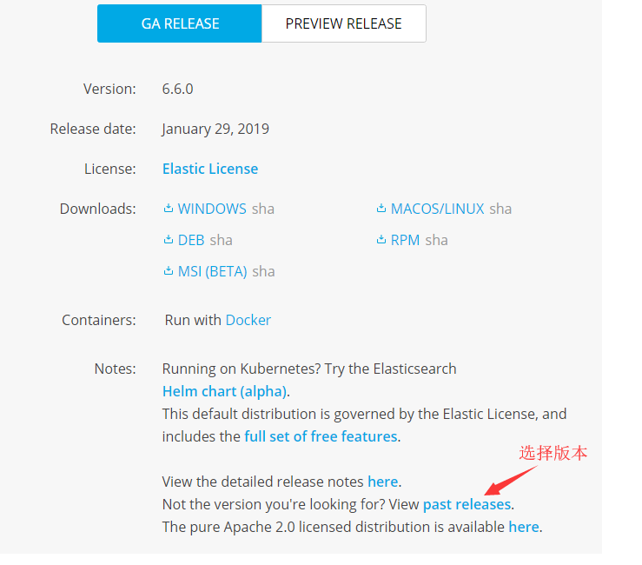The width and height of the screenshot is (642, 565).
Task: Click the download icon beside MACOS/LINUX
Action: click(381, 208)
